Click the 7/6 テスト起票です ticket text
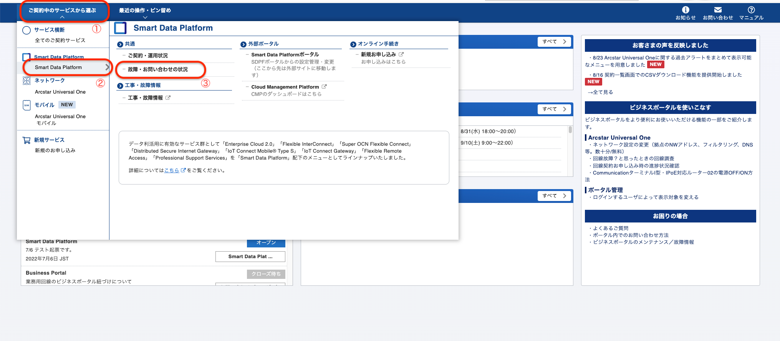Viewport: 780px width, 341px height. pyautogui.click(x=49, y=250)
